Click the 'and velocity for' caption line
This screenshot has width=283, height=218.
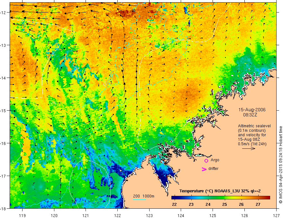252,135
